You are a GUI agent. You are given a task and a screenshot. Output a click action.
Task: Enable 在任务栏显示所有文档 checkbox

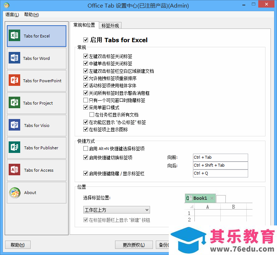(x=92, y=115)
